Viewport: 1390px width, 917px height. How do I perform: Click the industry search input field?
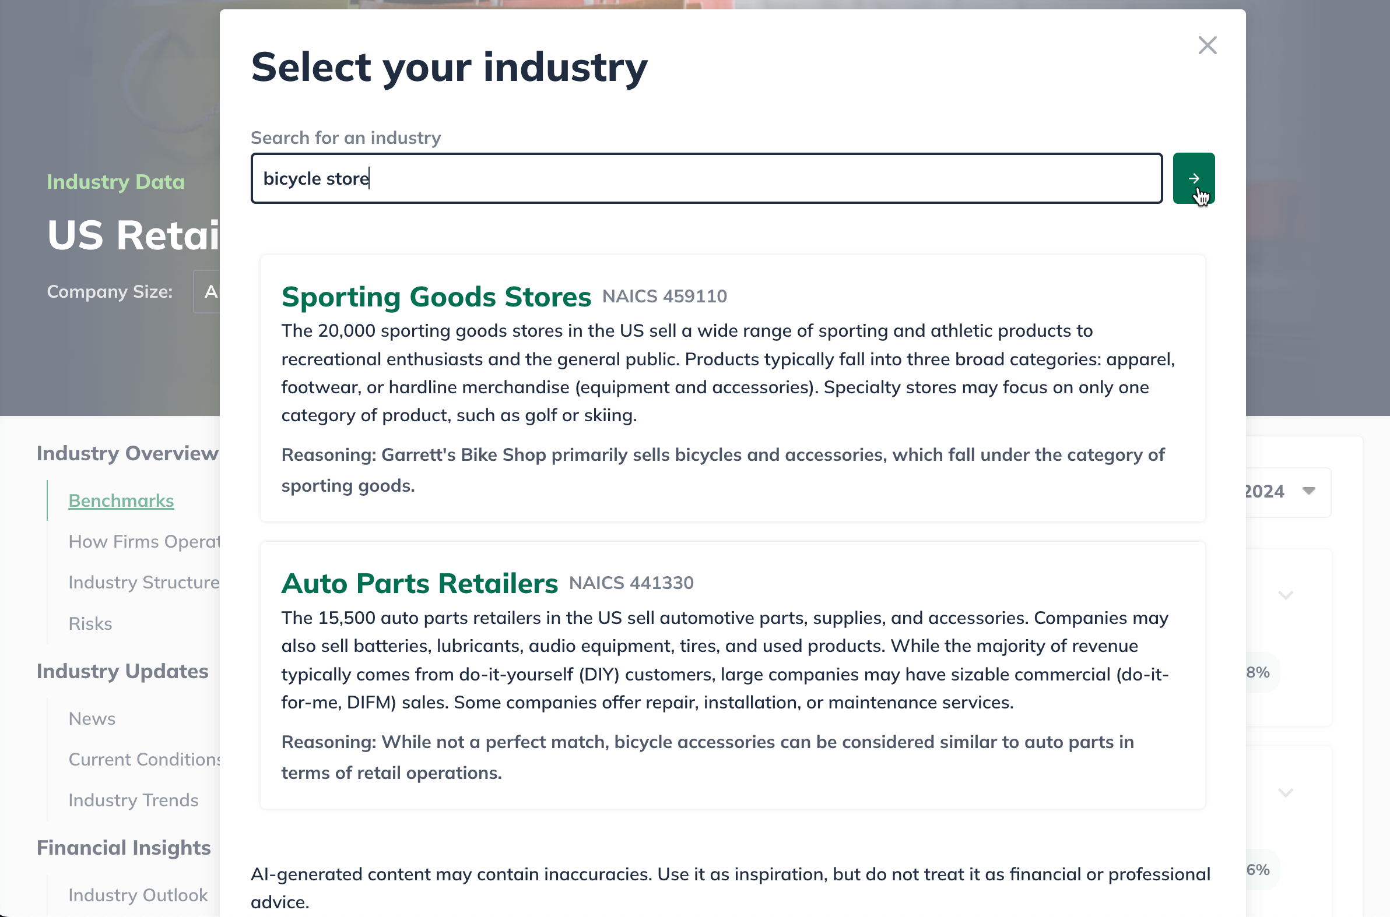click(x=706, y=178)
